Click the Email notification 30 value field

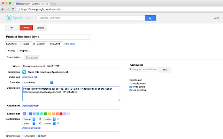(x=39, y=124)
